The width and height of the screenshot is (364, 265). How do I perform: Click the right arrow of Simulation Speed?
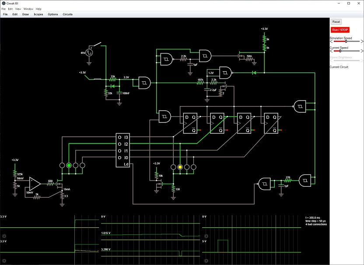[362, 41]
